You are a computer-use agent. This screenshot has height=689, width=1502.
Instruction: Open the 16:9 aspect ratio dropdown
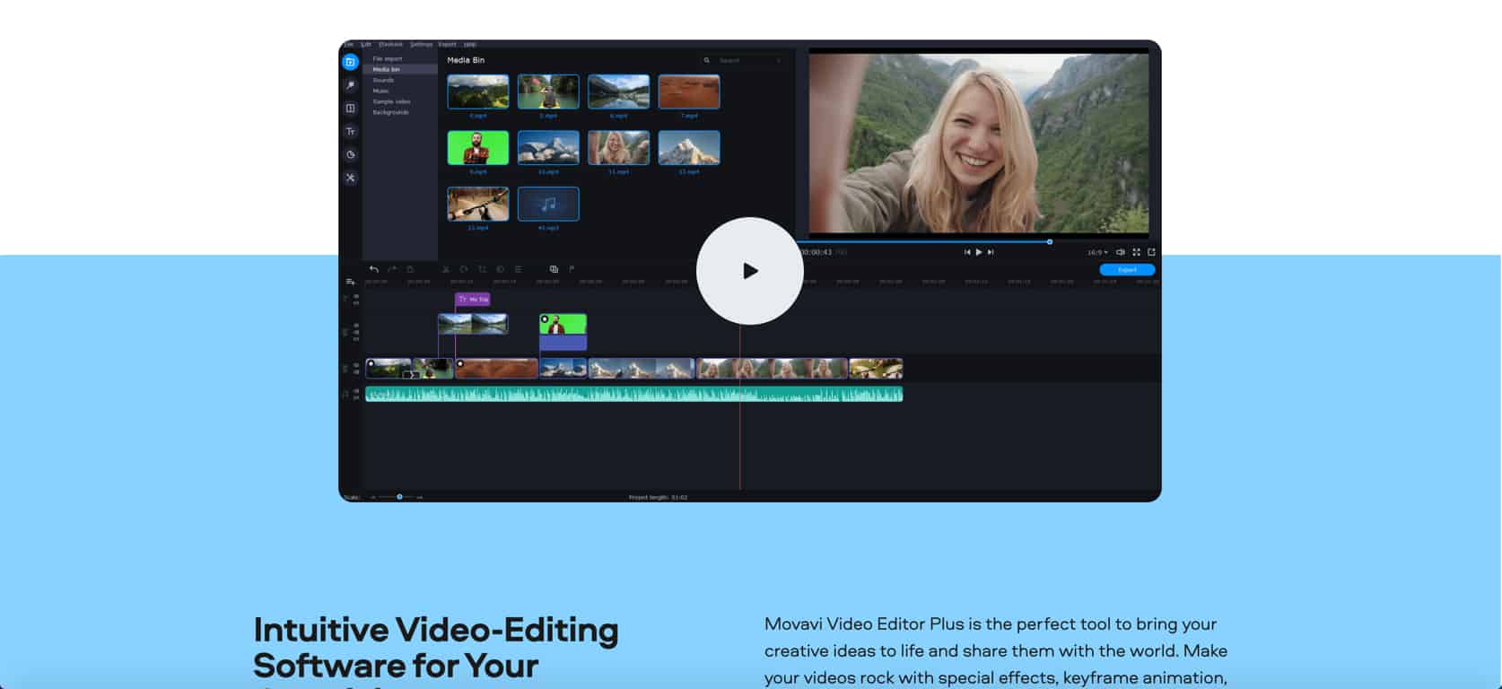point(1097,253)
